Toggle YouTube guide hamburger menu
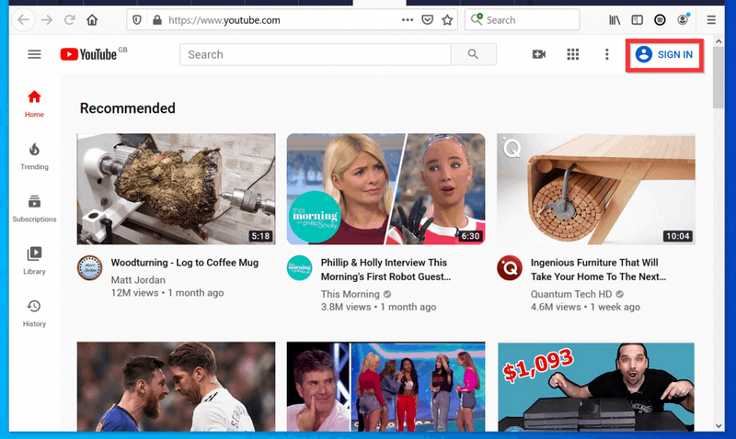This screenshot has height=439, width=736. click(34, 54)
